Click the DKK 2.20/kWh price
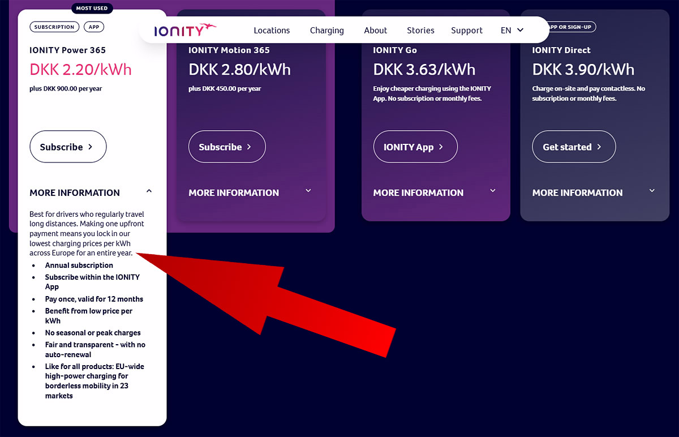The width and height of the screenshot is (679, 437). pos(80,70)
